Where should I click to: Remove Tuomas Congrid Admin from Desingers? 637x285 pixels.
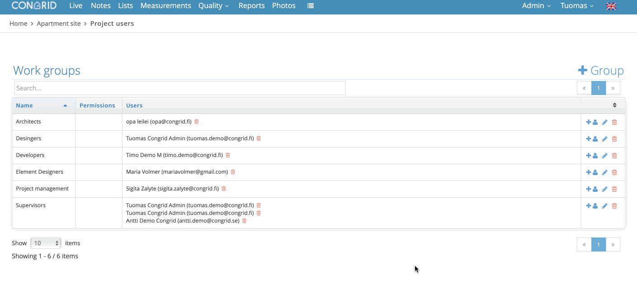(x=259, y=138)
